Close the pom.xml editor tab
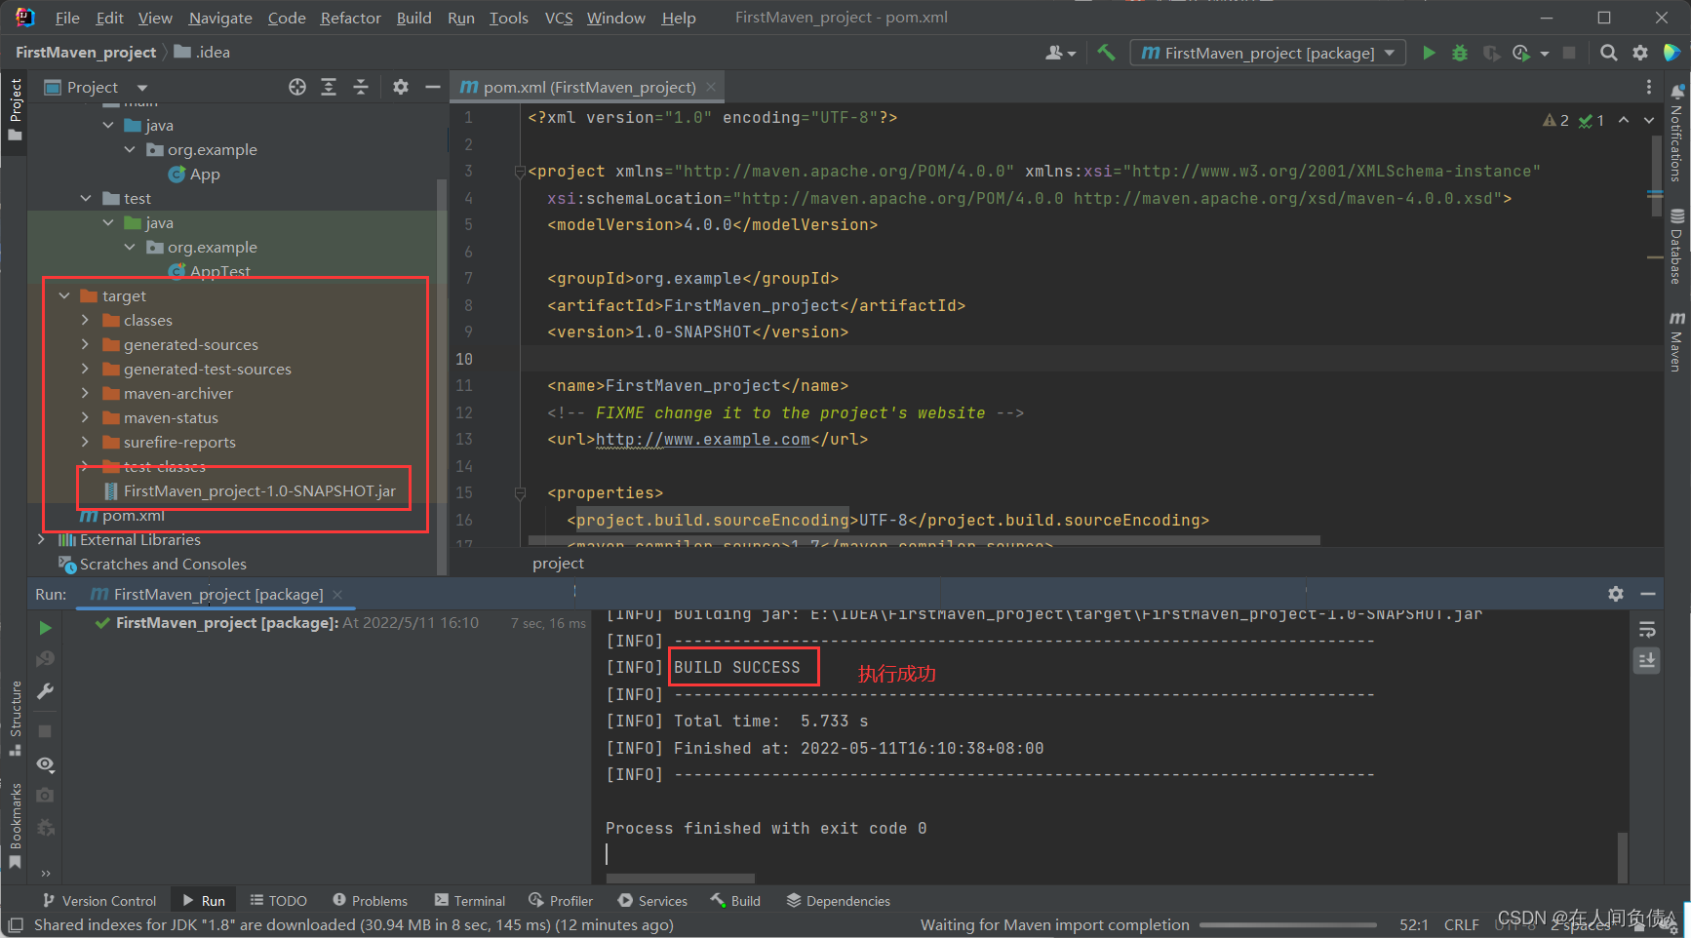 (711, 87)
